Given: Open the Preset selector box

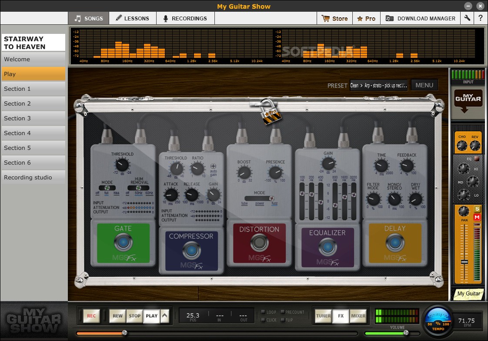Looking at the screenshot, I should [379, 85].
